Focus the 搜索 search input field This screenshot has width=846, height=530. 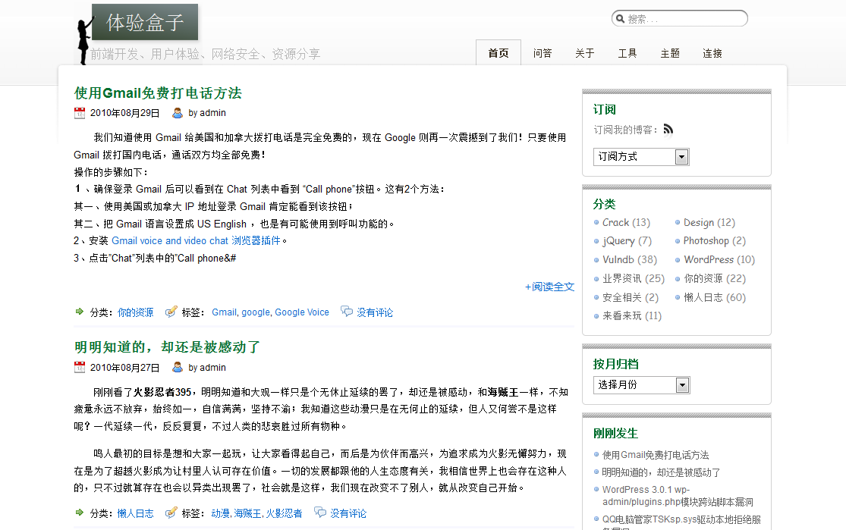pos(683,19)
